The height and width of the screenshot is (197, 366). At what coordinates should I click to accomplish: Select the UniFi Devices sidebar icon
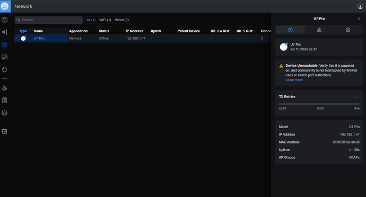(x=4, y=44)
